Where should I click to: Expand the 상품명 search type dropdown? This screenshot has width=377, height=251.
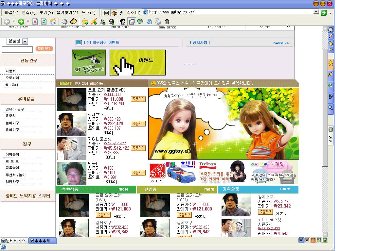(25, 41)
